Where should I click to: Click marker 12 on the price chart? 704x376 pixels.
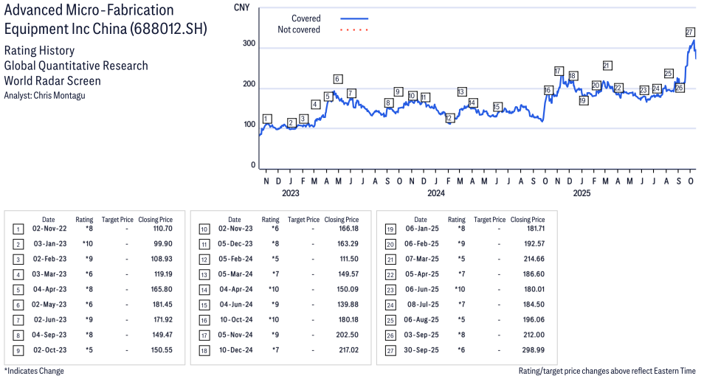(x=449, y=118)
